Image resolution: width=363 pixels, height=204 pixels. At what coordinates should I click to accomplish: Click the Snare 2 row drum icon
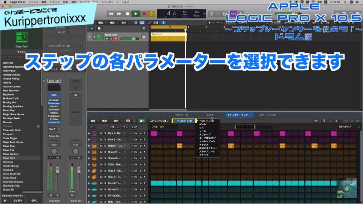click(94, 152)
